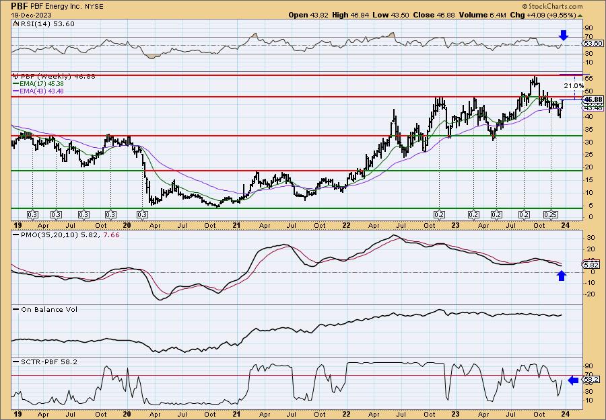Click the 5.82 PMO value tag on right axis

[x=593, y=265]
